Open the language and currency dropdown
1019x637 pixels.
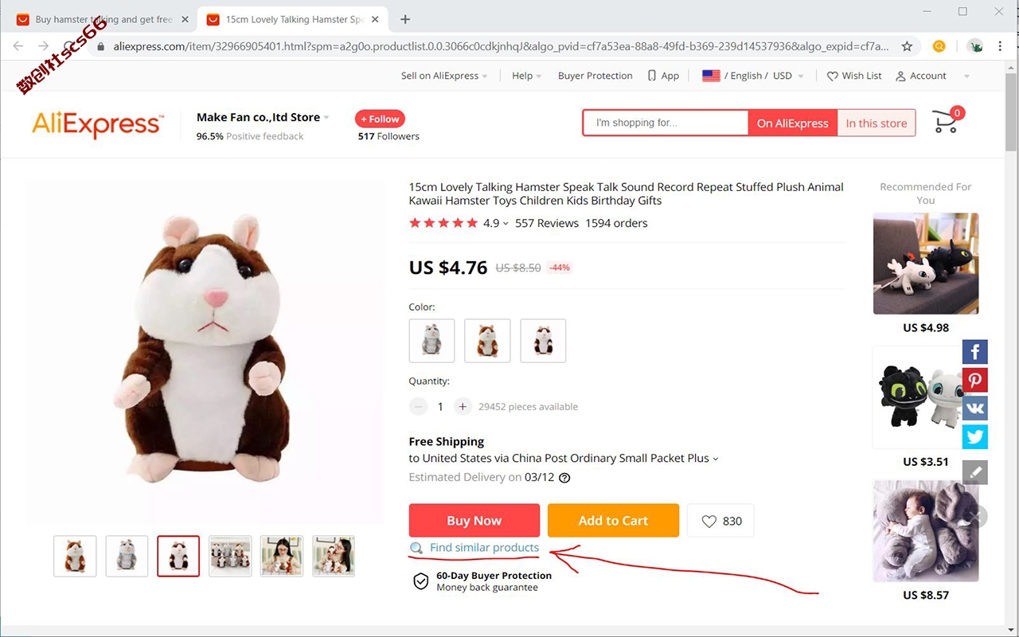point(753,76)
